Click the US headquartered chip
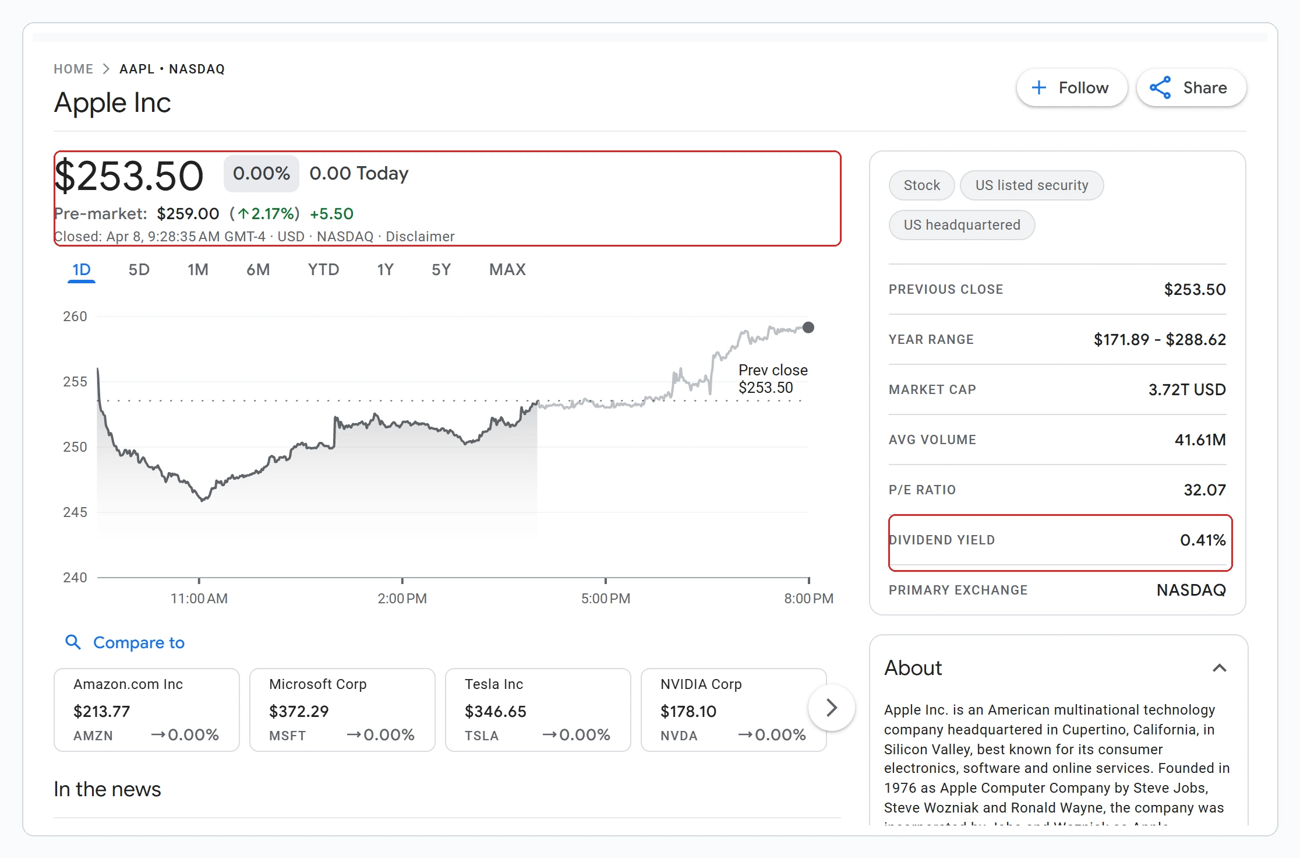The image size is (1300, 858). coord(962,224)
